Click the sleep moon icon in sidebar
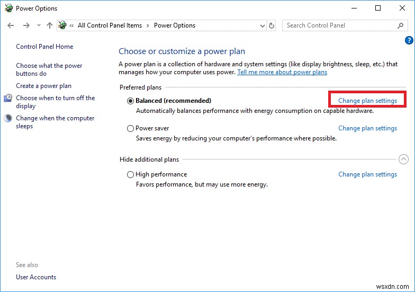The width and height of the screenshot is (415, 292). 8,118
